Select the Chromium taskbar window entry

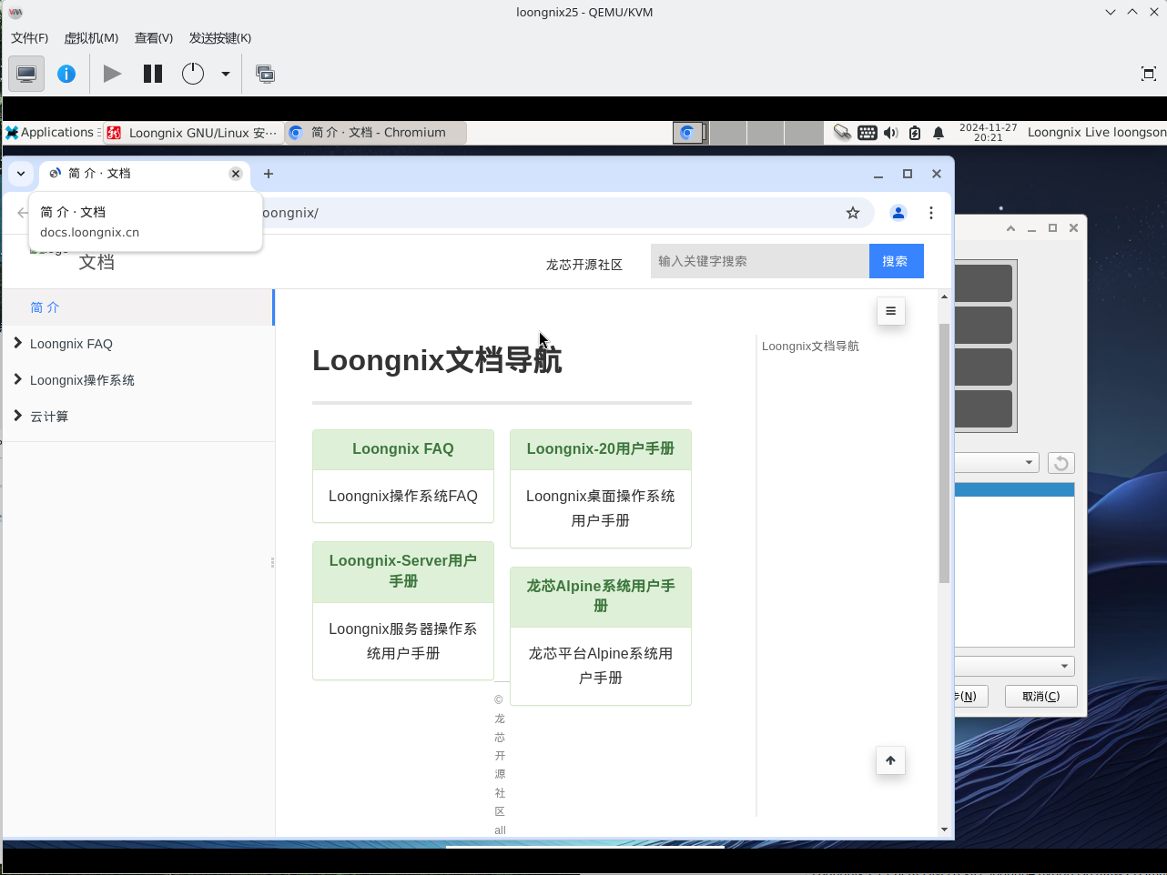[x=375, y=133]
